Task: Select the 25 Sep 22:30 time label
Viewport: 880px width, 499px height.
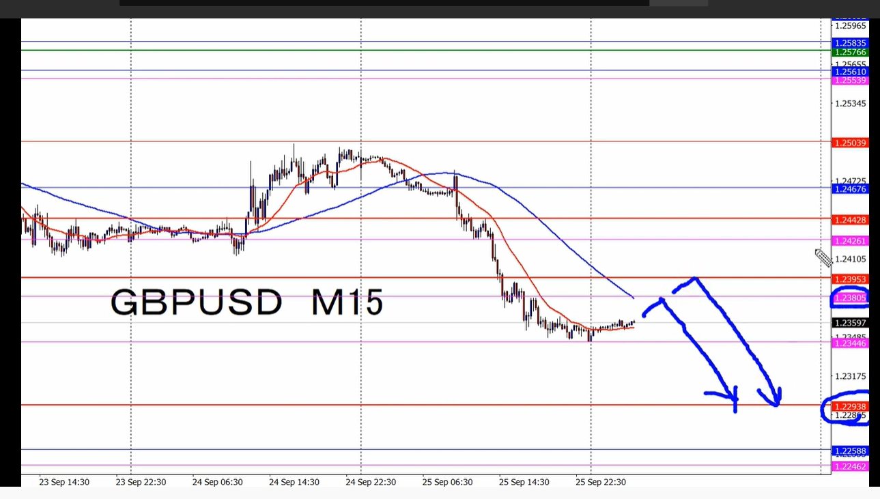Action: 600,482
